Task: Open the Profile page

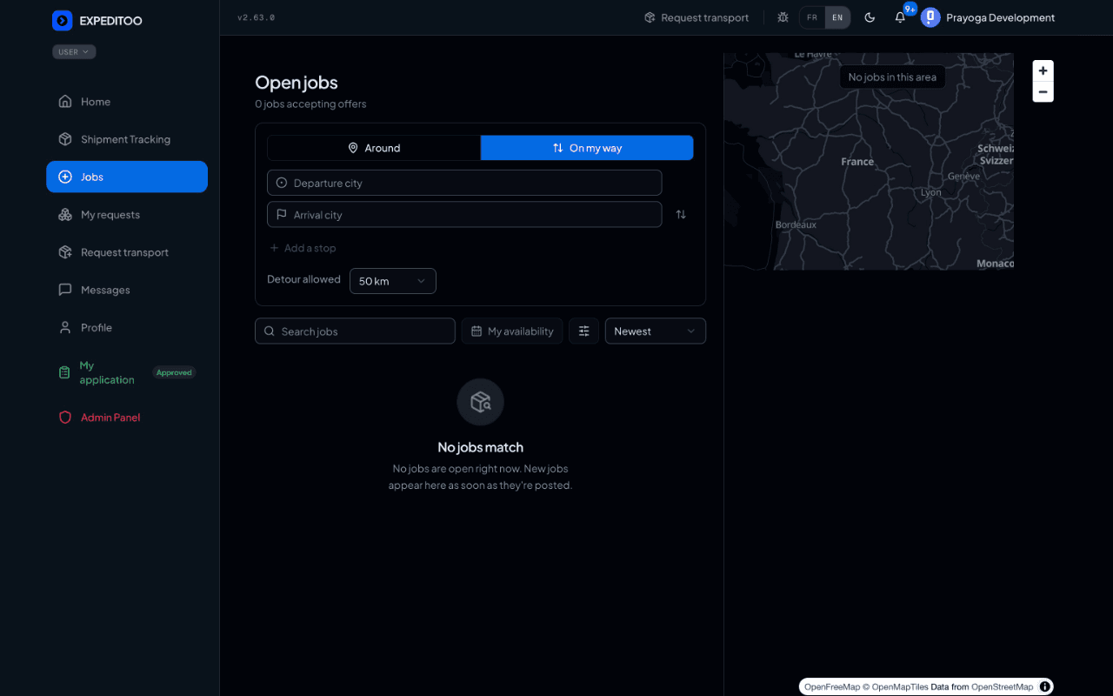Action: pos(127,328)
